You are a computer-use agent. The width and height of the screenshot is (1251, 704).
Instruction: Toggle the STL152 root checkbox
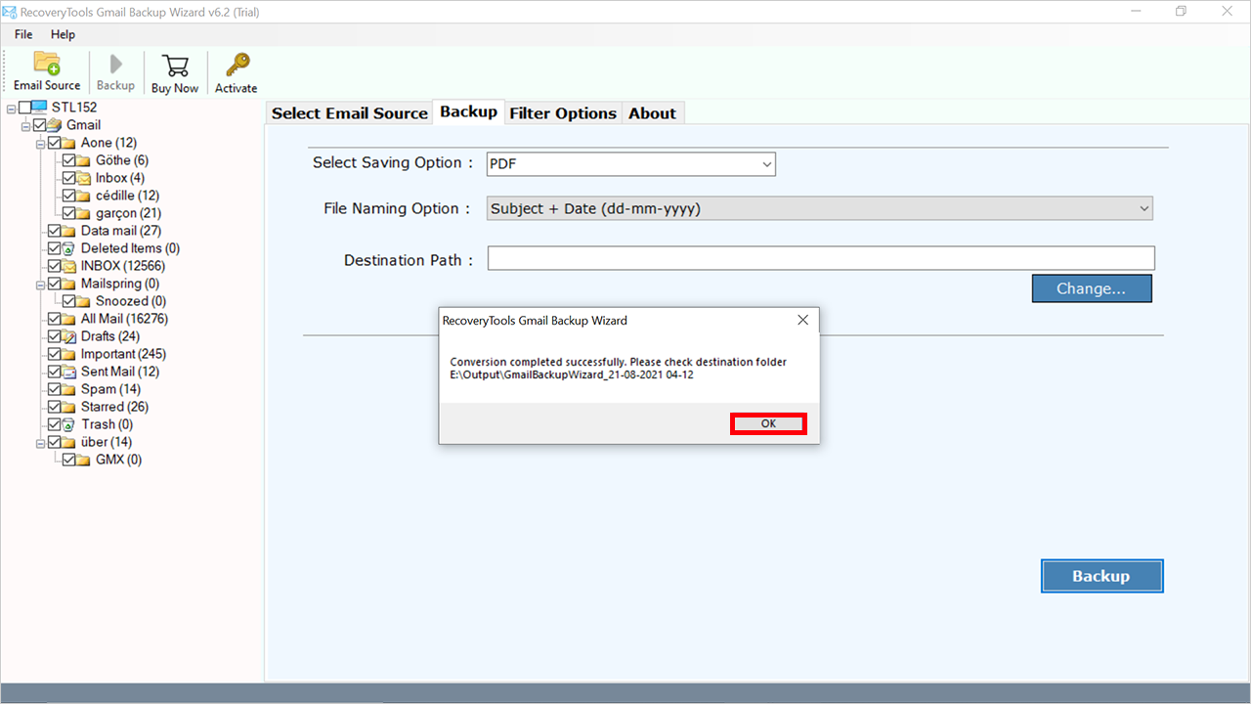pyautogui.click(x=24, y=108)
